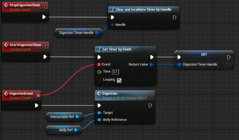Click the Return Value output pin
The image size is (239, 140).
point(151,64)
